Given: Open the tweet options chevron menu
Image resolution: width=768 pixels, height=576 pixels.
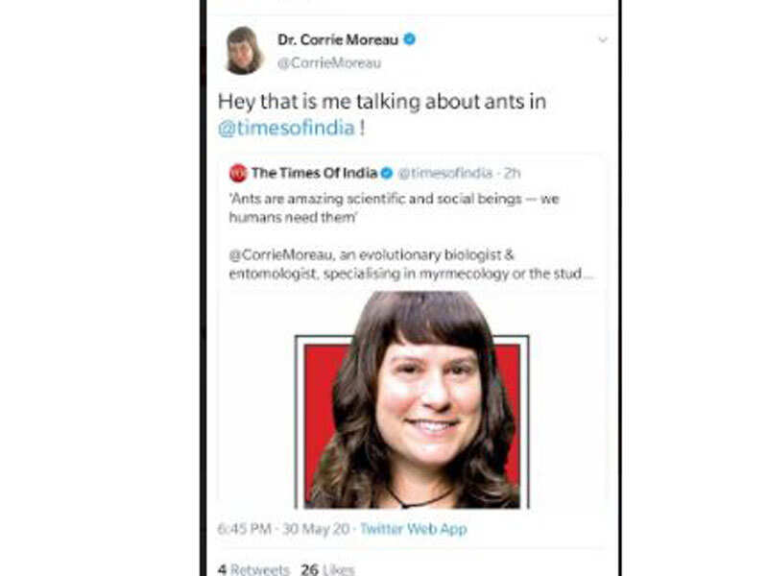Looking at the screenshot, I should 602,40.
